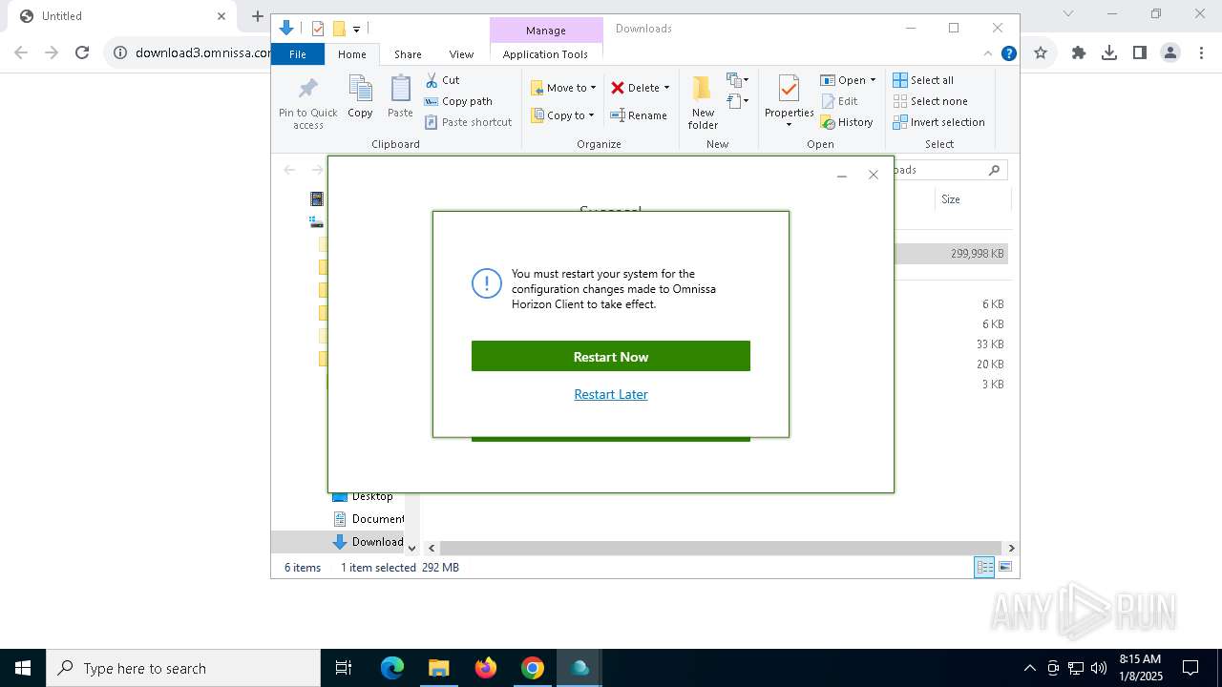Screen dimensions: 1222x687
Task: Click the drive icon in navigation pane
Action: [x=316, y=221]
